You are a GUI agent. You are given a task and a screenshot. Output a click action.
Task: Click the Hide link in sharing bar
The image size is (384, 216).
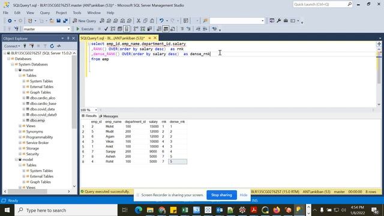[244, 195]
